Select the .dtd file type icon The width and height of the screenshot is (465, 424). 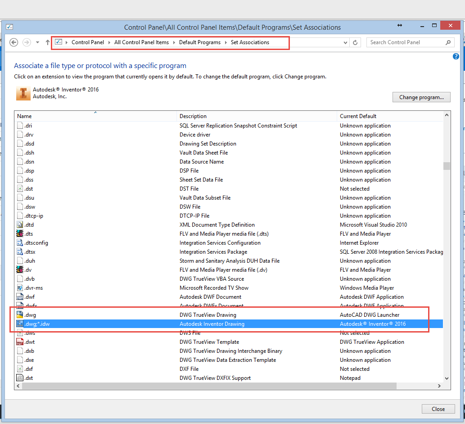tap(20, 225)
